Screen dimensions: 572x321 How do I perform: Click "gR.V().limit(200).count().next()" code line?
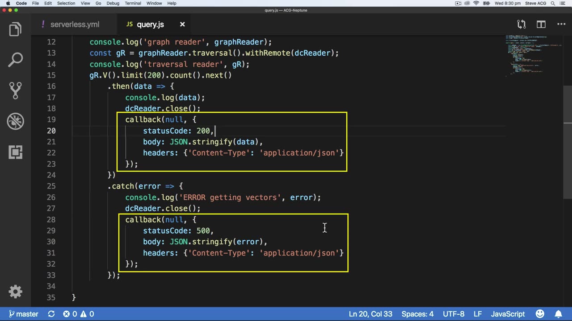point(160,75)
